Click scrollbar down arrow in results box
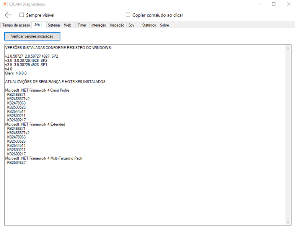 point(288,222)
